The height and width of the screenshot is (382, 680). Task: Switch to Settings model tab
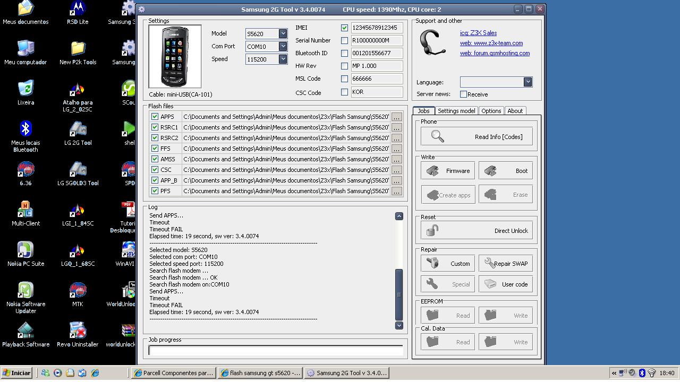point(456,111)
